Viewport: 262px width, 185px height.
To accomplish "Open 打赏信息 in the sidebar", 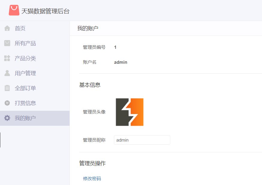I will [x=35, y=103].
